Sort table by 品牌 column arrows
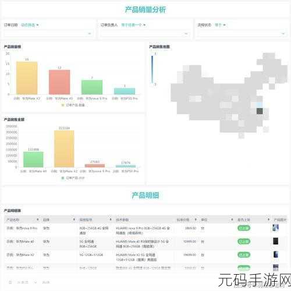291x291 pixels. pos(74,219)
